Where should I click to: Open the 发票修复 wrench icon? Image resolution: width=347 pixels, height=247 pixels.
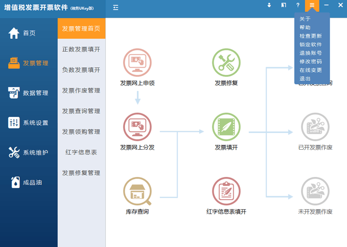[x=226, y=62]
